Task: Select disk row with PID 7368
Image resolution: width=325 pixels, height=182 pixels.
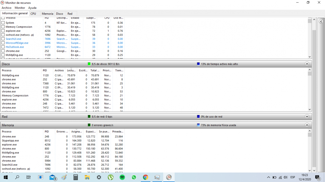Action: click(x=63, y=83)
